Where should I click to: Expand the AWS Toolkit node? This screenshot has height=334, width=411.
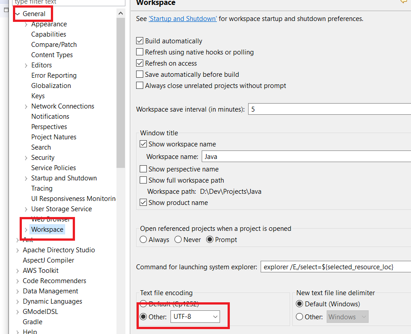click(17, 271)
